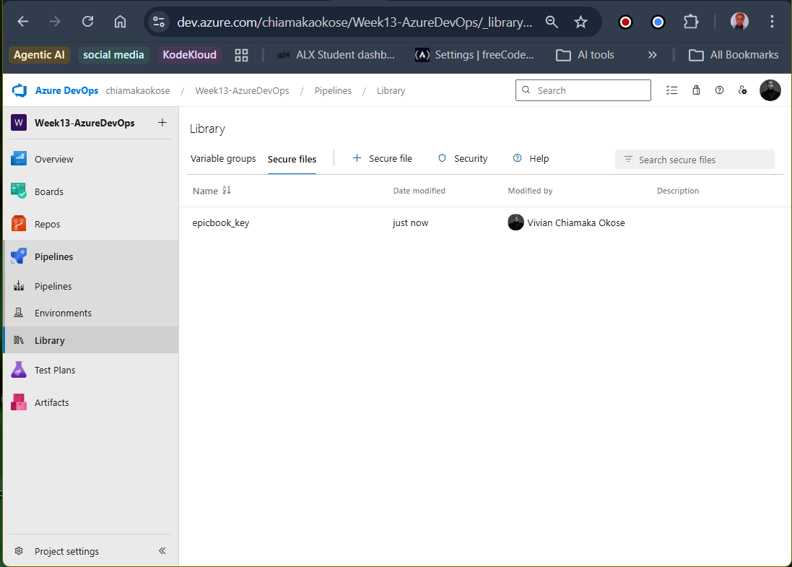This screenshot has width=792, height=567.
Task: Collapse the sidebar with the double chevron
Action: tap(162, 551)
